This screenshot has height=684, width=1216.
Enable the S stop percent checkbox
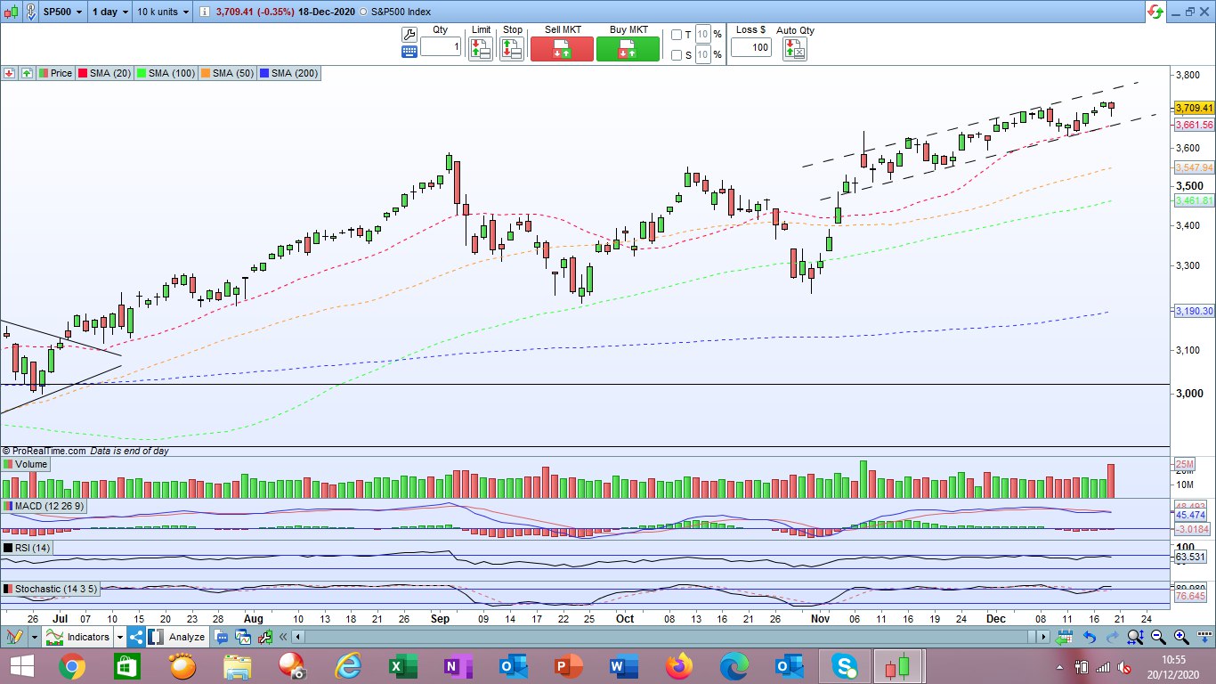pyautogui.click(x=677, y=55)
